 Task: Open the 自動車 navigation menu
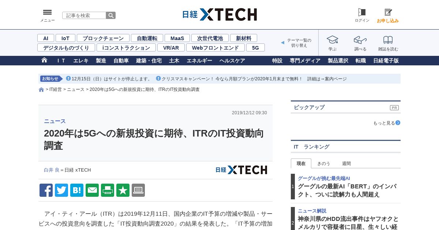[121, 61]
